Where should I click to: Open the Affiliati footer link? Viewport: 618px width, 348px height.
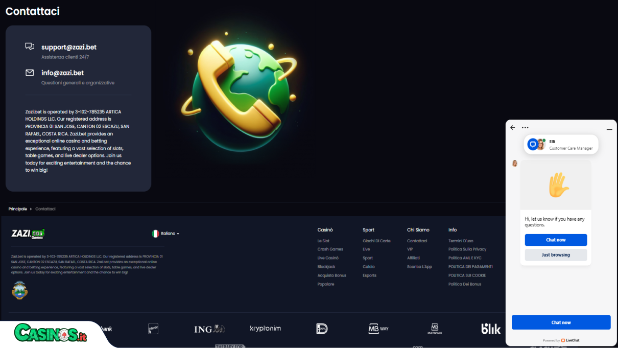click(413, 258)
